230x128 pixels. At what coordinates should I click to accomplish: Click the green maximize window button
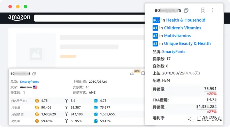(25, 7)
